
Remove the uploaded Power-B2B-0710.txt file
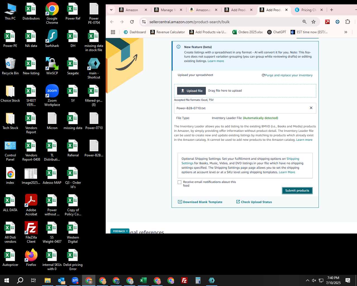click(311, 108)
